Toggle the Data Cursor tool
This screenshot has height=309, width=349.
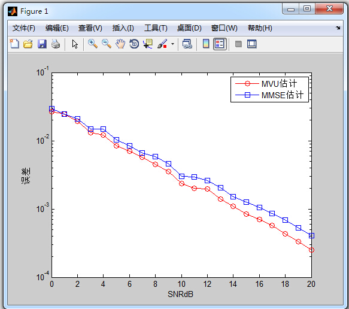click(148, 44)
